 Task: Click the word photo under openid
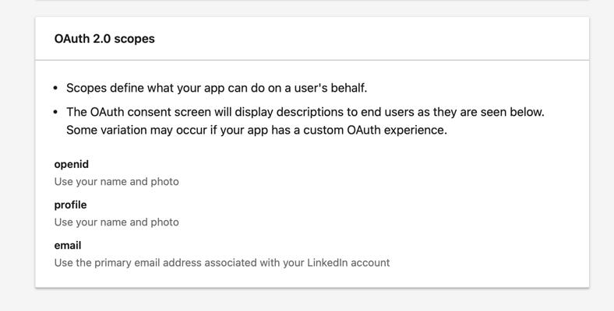(164, 182)
